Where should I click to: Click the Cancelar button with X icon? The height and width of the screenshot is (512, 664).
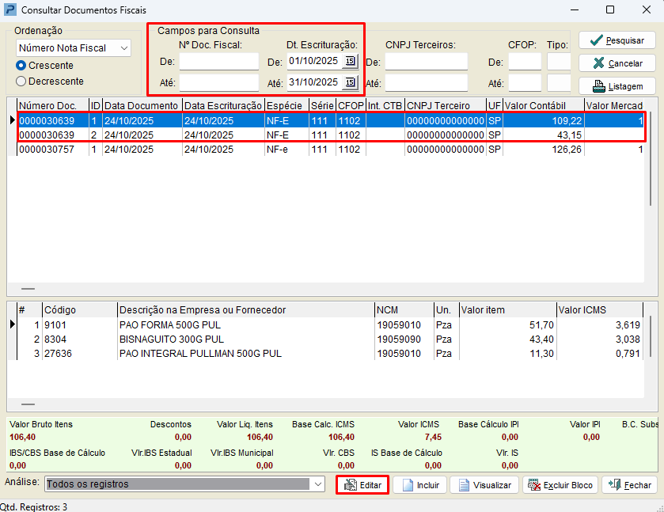pyautogui.click(x=617, y=63)
